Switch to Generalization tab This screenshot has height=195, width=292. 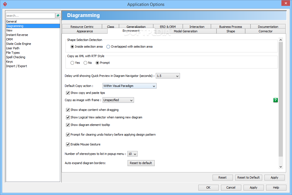136,26
